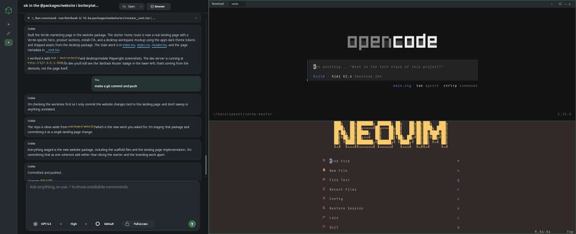Click the 'OpenCode Zen' provider label
Image resolution: width=576 pixels, height=234 pixels.
(x=367, y=76)
